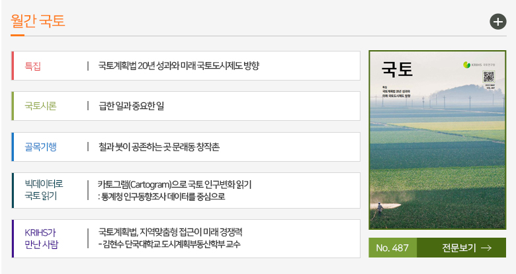Click the No. 487 issue label

(x=392, y=248)
